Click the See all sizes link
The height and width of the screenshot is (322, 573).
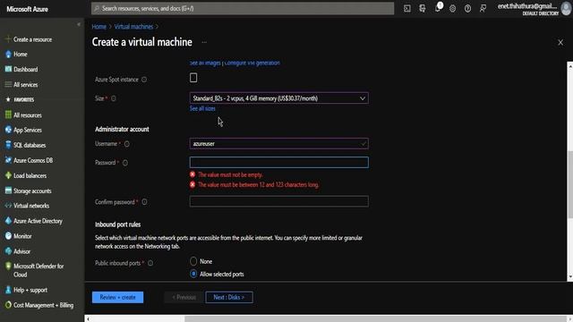[x=202, y=109]
